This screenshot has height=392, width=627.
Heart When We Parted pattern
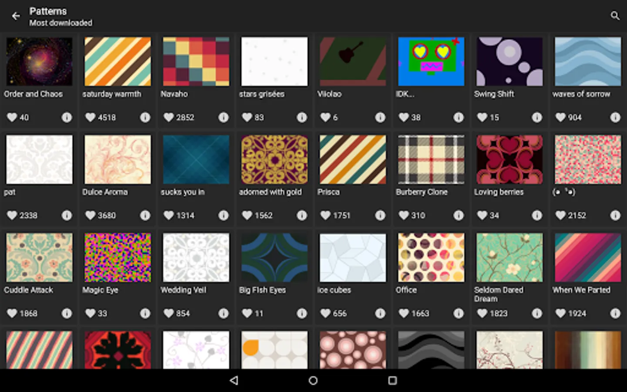pyautogui.click(x=561, y=313)
